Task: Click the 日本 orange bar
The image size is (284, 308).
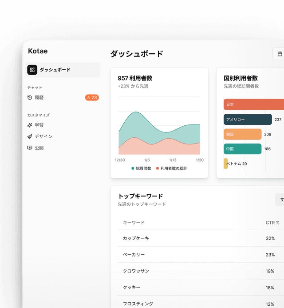Action: click(254, 104)
